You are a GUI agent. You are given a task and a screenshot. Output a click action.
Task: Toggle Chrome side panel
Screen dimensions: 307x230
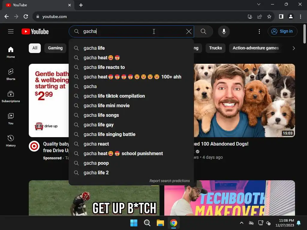281,17
